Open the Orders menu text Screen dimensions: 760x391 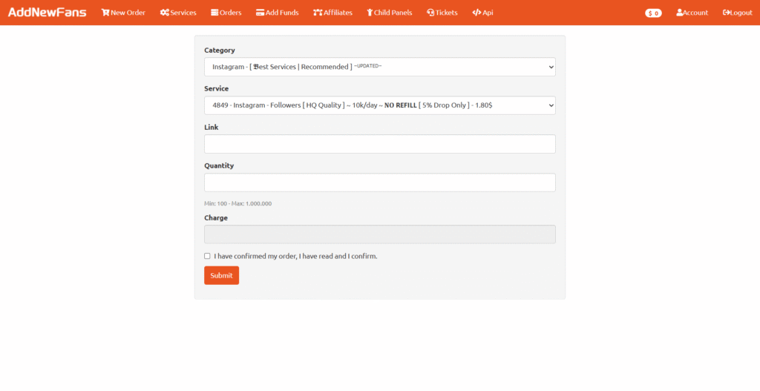point(231,13)
